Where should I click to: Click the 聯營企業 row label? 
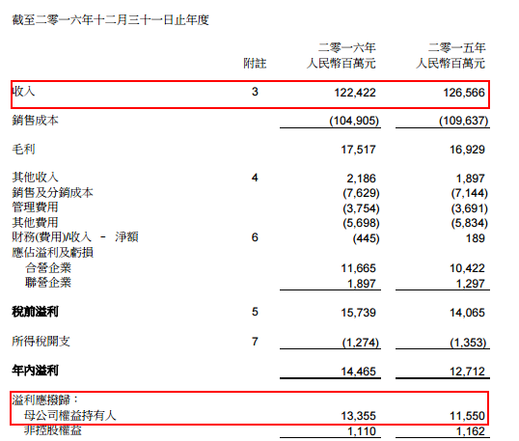(x=48, y=283)
